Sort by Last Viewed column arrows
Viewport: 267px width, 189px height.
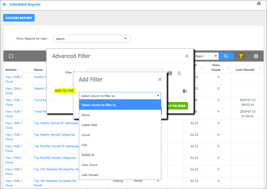coord(260,68)
